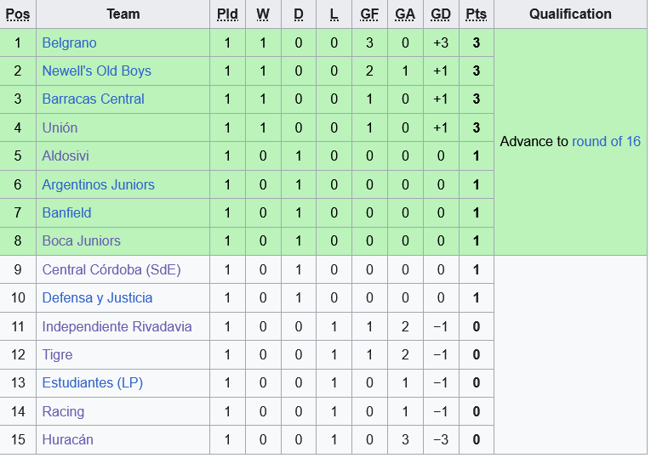Open the Huracán team page

pyautogui.click(x=67, y=439)
